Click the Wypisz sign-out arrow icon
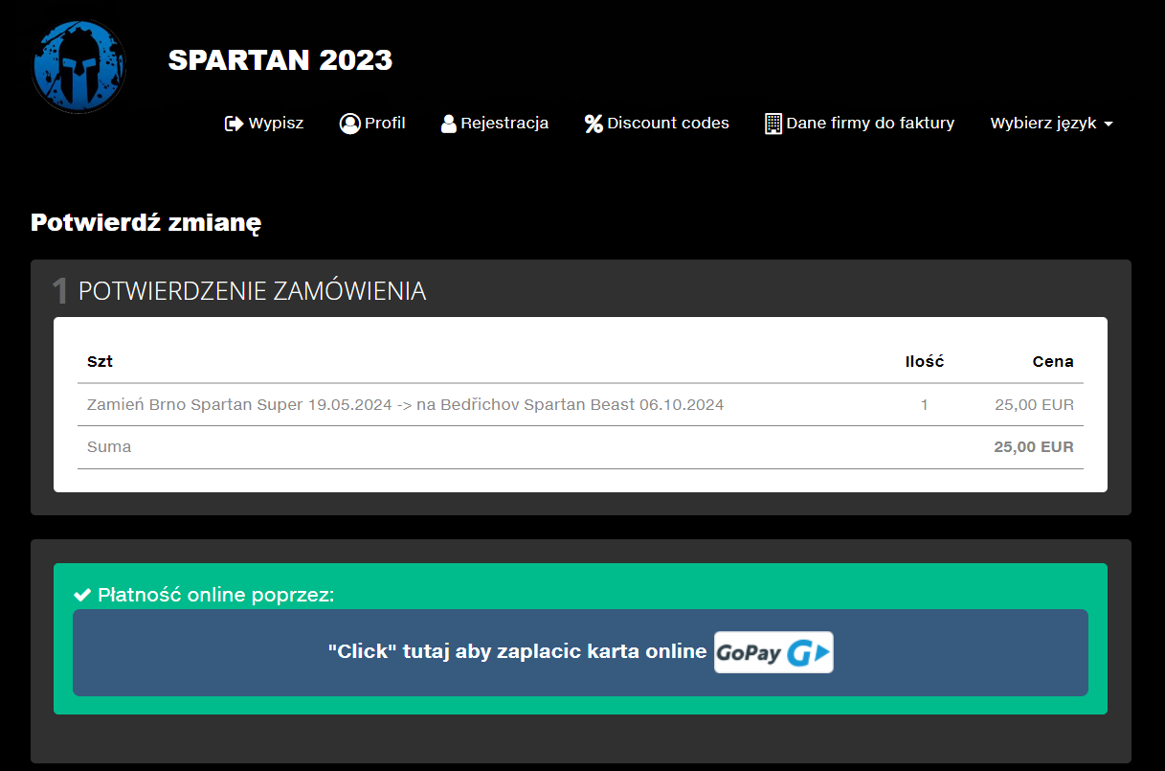The width and height of the screenshot is (1165, 771). 234,124
